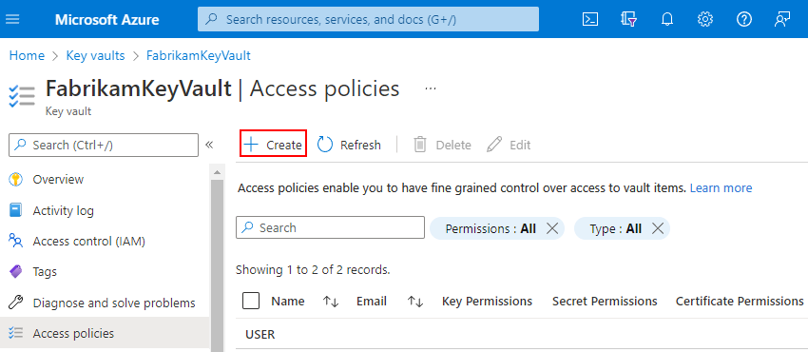Open the Cloud Shell icon
The height and width of the screenshot is (352, 808).
[590, 20]
